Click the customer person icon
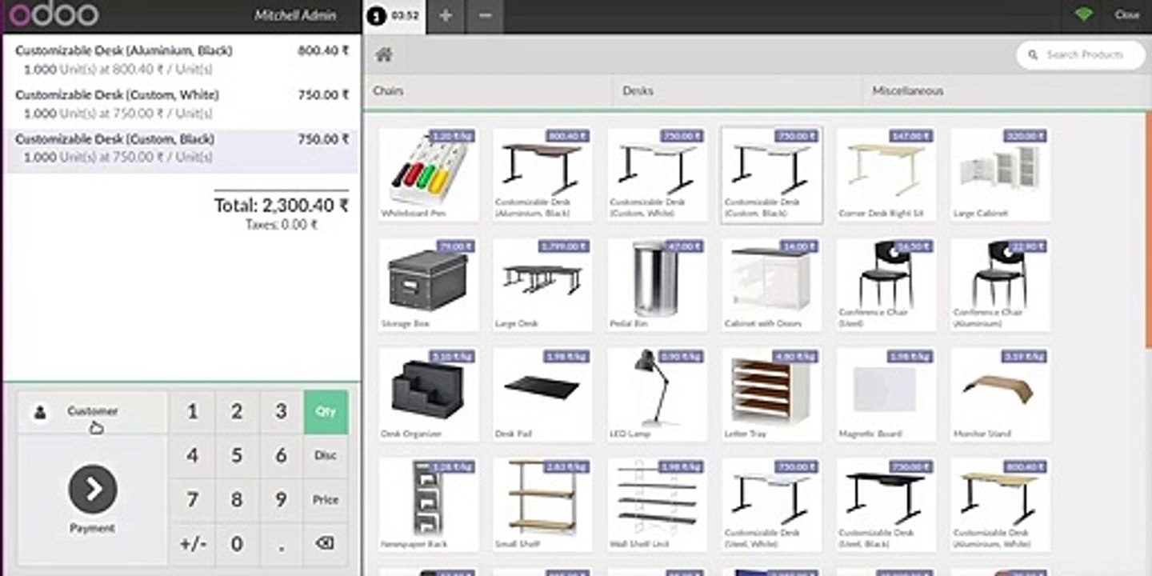Viewport: 1152px width, 576px height. 40,413
